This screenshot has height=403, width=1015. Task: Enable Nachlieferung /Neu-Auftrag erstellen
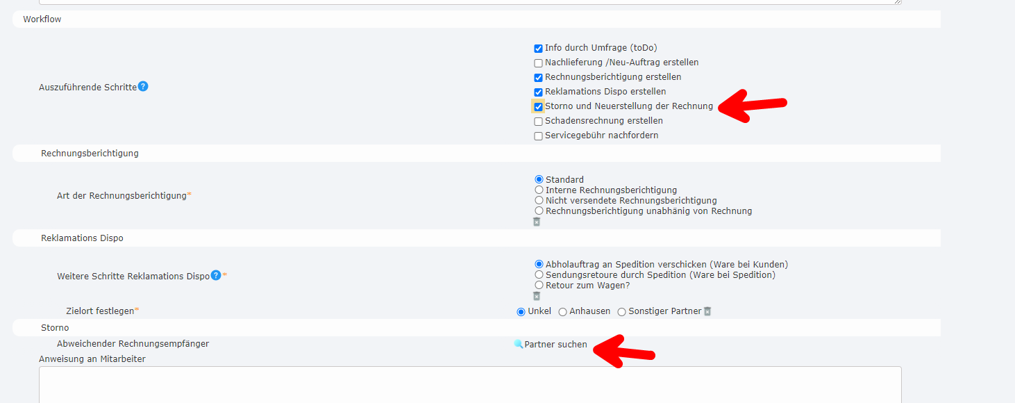pos(537,63)
